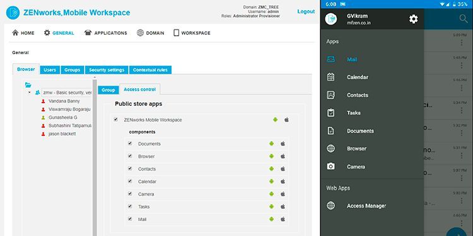473x236 pixels.
Task: Open the DOMAIN navigation item
Action: coord(150,33)
